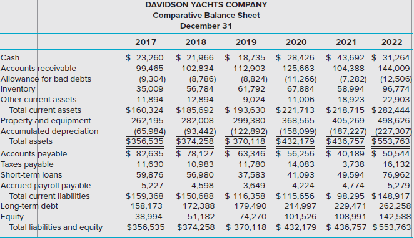Select Davidson Yachts Company title text

click(206, 5)
